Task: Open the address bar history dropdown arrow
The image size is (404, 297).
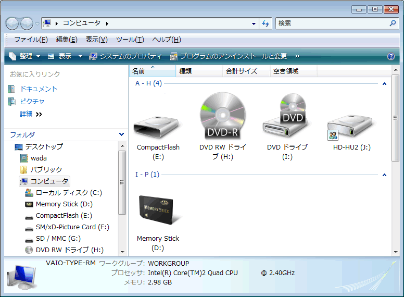Action: [x=254, y=23]
